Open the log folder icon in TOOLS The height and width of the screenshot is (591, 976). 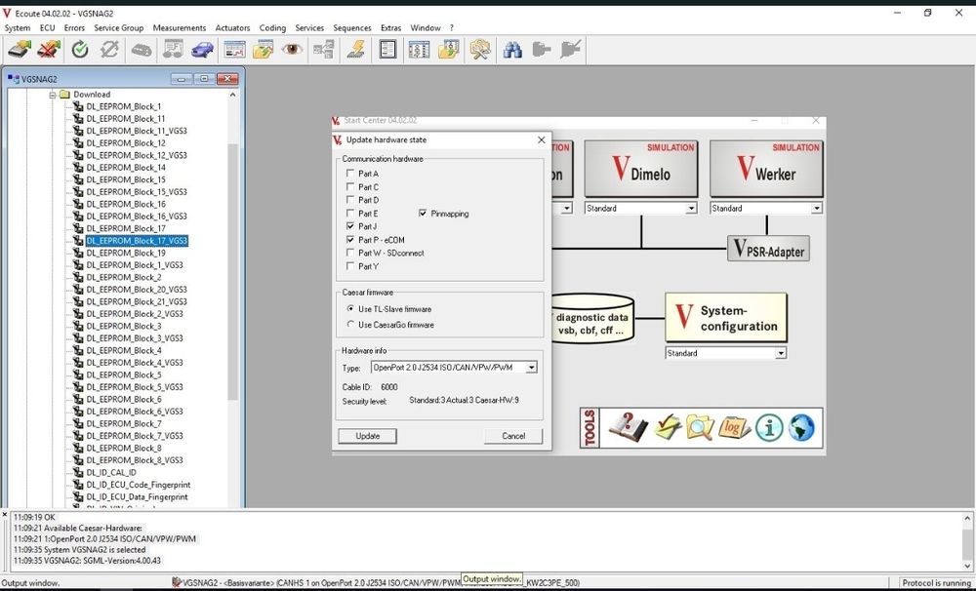(735, 428)
